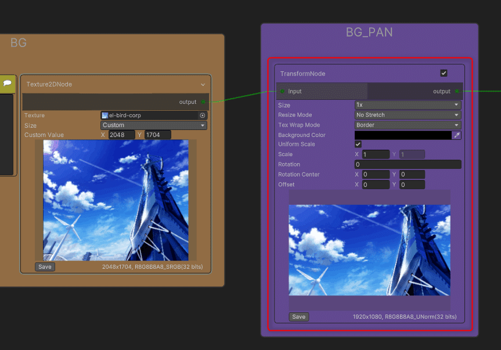The width and height of the screenshot is (501, 350).
Task: Click the disabled Scale Y field
Action: (x=412, y=154)
